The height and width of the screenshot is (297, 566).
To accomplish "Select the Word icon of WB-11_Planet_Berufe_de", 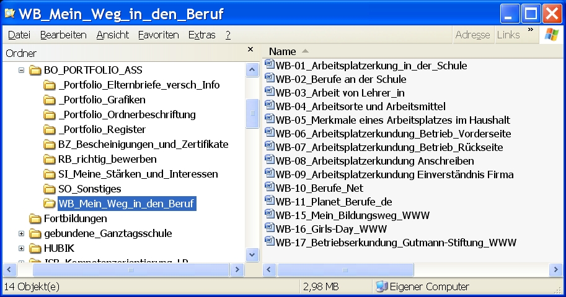I will pyautogui.click(x=270, y=200).
